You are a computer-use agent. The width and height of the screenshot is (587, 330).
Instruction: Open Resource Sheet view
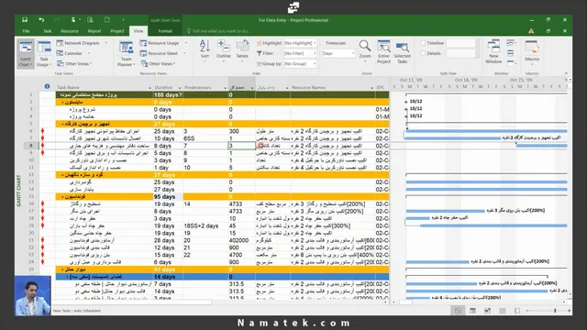[x=162, y=53]
